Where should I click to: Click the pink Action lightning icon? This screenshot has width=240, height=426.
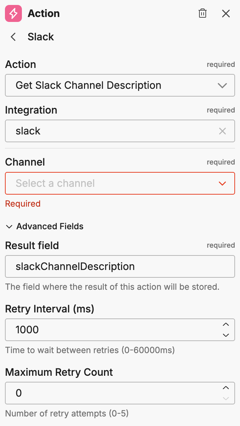pyautogui.click(x=13, y=14)
